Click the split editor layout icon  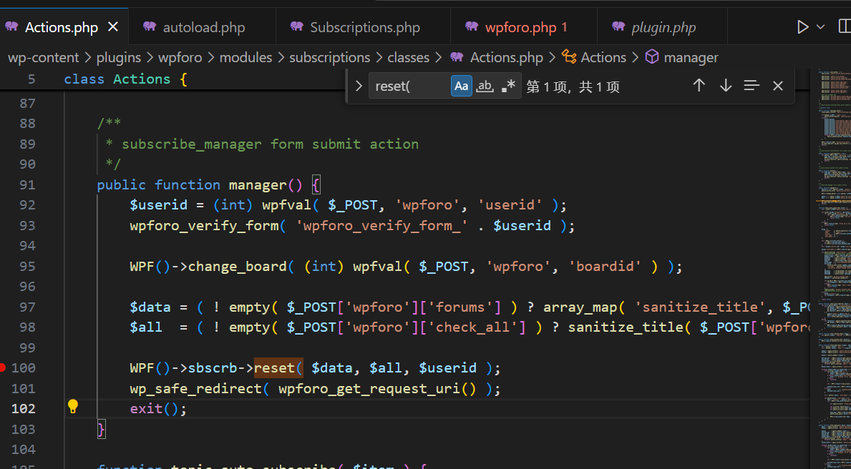point(845,27)
